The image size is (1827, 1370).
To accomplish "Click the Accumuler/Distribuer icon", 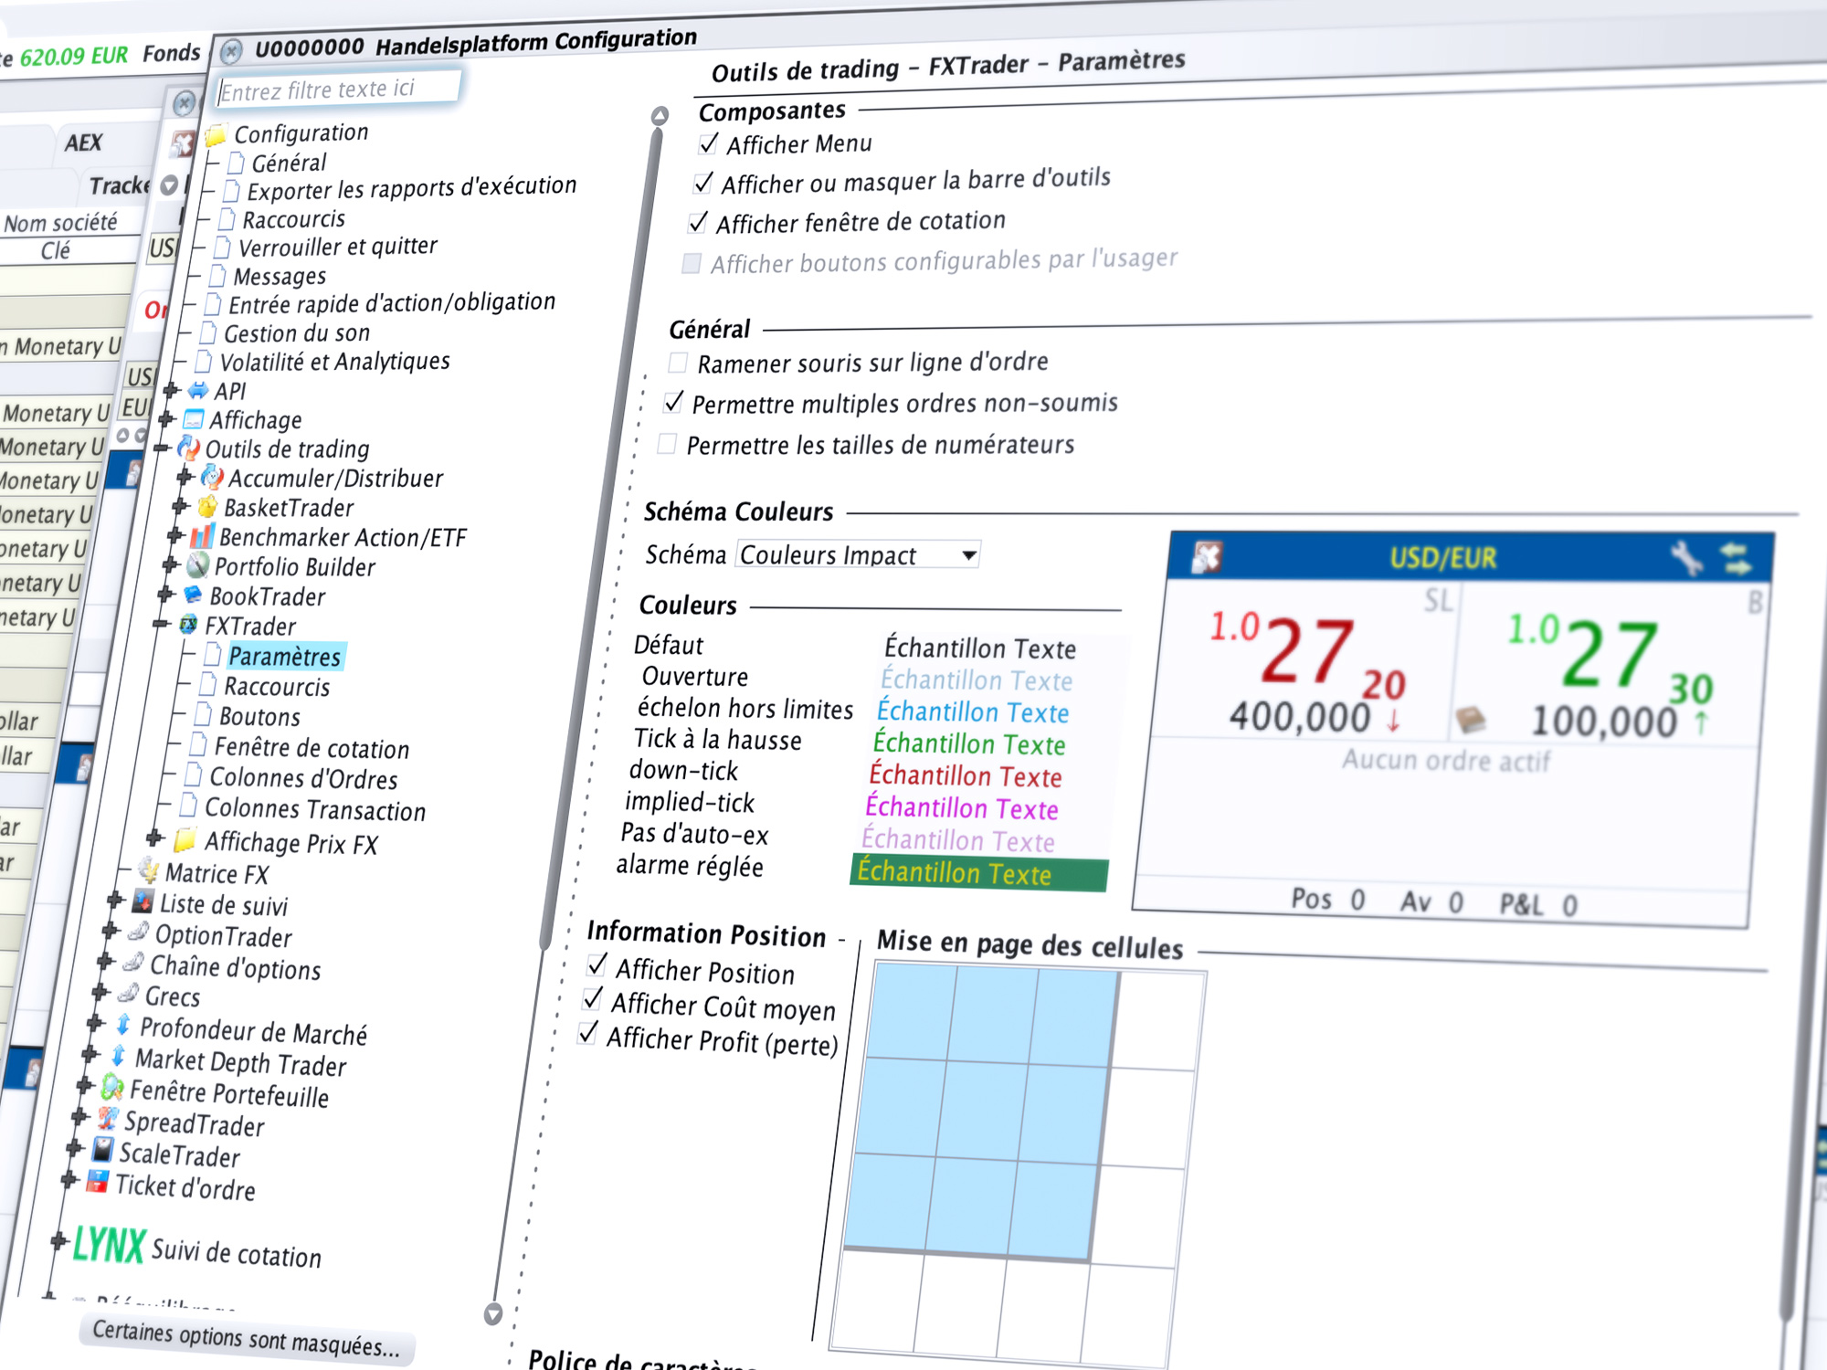I will [x=212, y=477].
